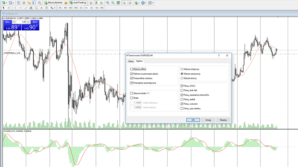Viewport: 298px width, 167px height.
Task: Click the zoom in magnifier icon
Action: (x=108, y=3)
